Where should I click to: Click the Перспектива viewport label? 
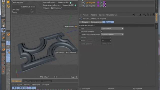[x=17, y=2]
